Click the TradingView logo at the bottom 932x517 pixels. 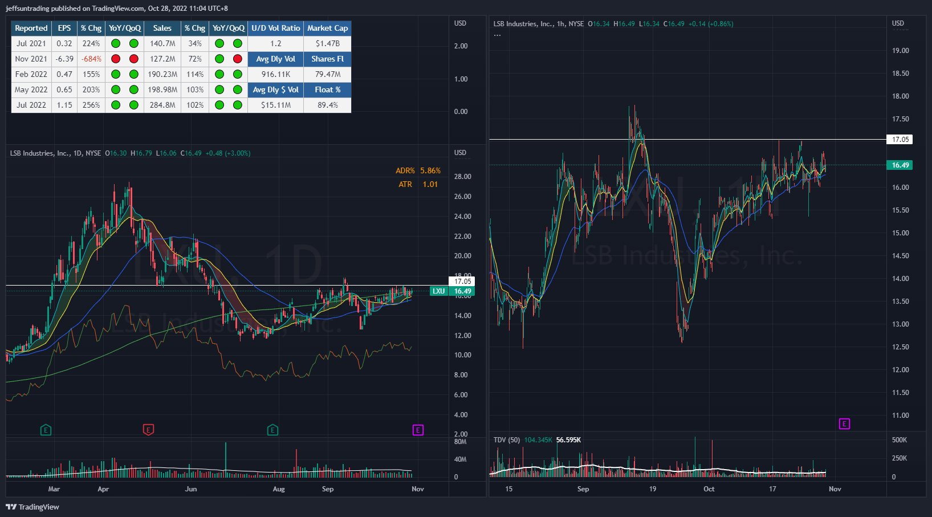(32, 507)
